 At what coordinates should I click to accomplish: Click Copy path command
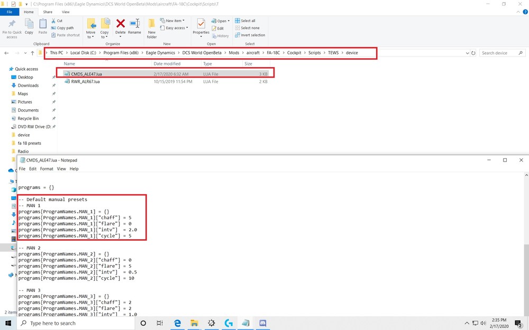coord(62,28)
